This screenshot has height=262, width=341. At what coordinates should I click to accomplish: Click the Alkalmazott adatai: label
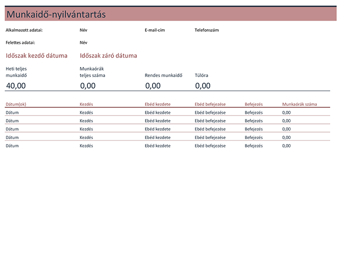click(x=24, y=30)
